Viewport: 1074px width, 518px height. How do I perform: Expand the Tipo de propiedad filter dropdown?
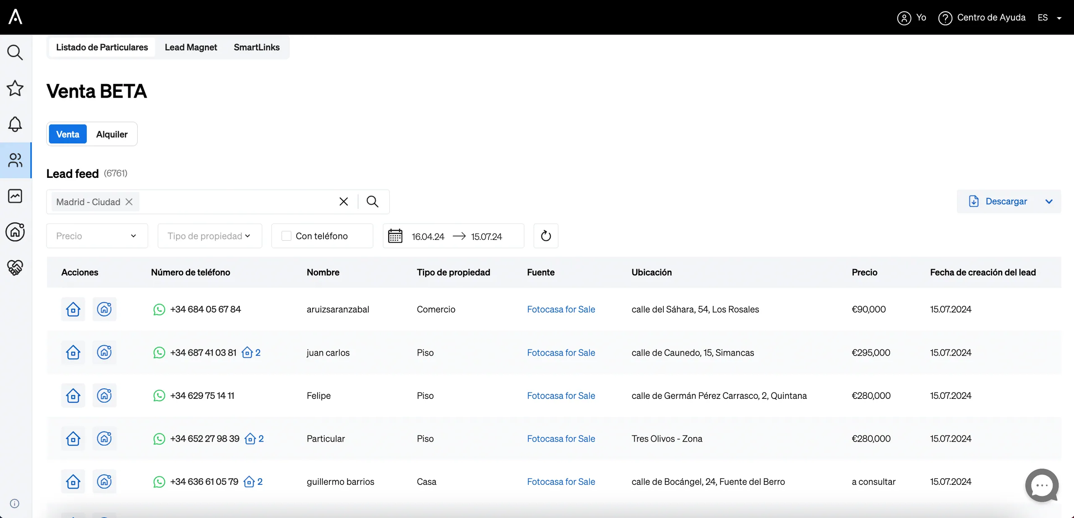210,236
